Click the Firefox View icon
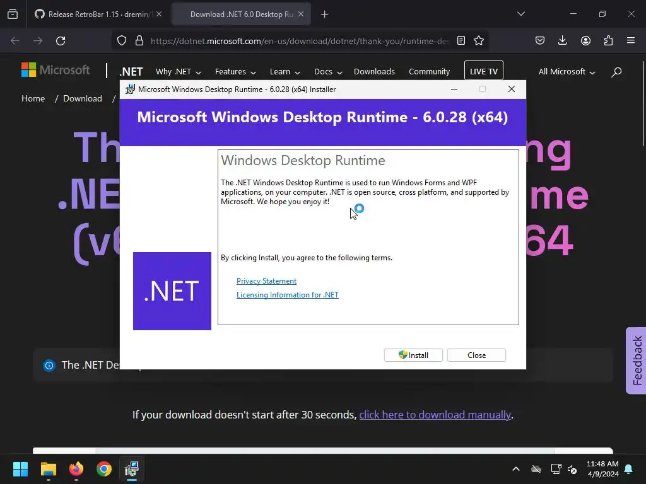This screenshot has width=646, height=484. (13, 14)
